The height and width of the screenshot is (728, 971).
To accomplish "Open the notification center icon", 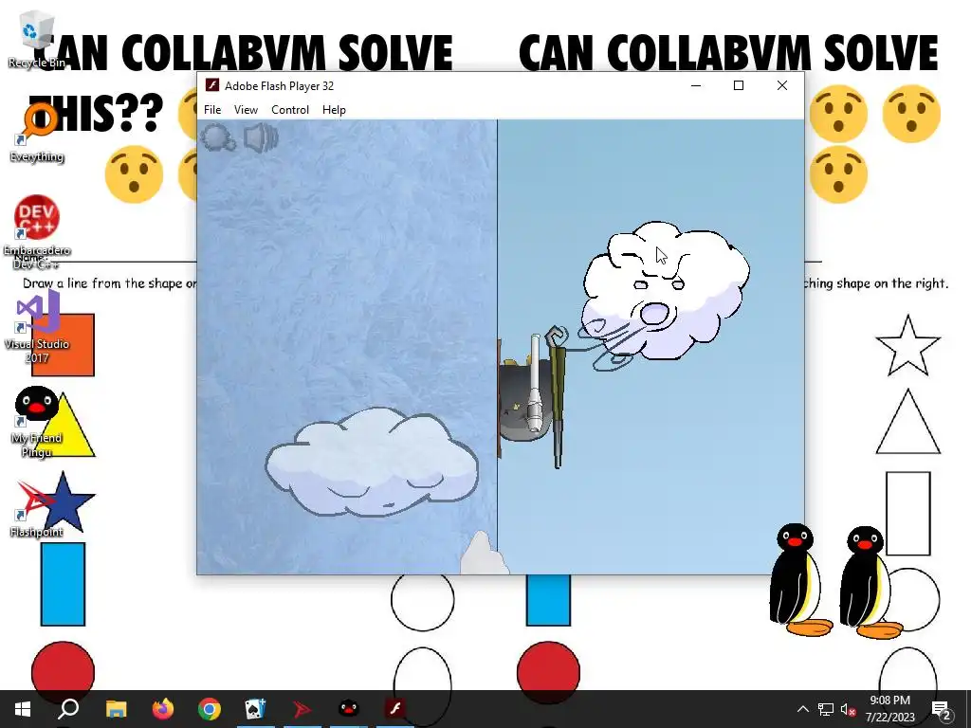I will [x=941, y=709].
